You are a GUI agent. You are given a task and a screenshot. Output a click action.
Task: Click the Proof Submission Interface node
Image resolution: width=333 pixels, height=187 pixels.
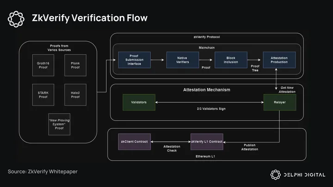[x=134, y=61]
